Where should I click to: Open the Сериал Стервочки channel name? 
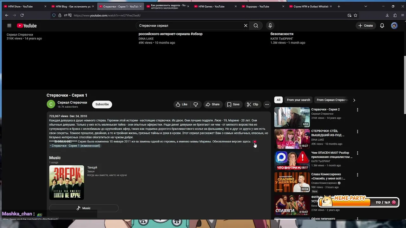(72, 103)
